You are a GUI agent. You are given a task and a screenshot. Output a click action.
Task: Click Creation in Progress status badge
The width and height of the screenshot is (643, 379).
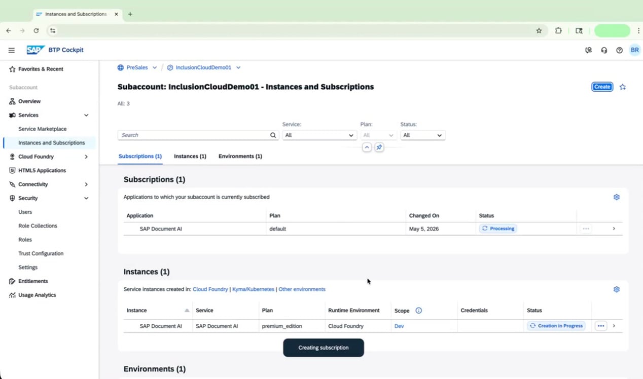[556, 326]
